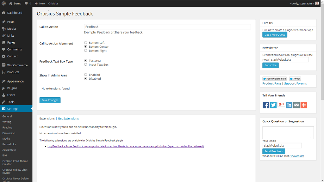The width and height of the screenshot is (324, 182).
Task: Click the WordPress logo icon
Action: coord(3,3)
